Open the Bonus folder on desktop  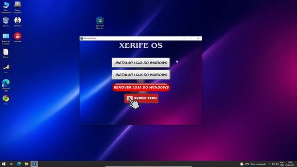tap(6, 53)
